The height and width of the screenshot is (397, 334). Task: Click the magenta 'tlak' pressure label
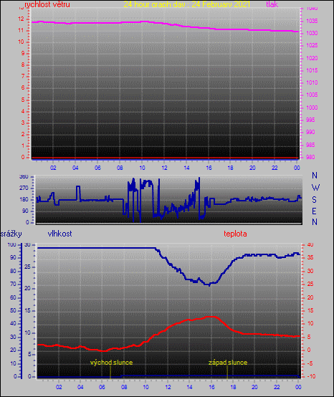click(x=272, y=4)
